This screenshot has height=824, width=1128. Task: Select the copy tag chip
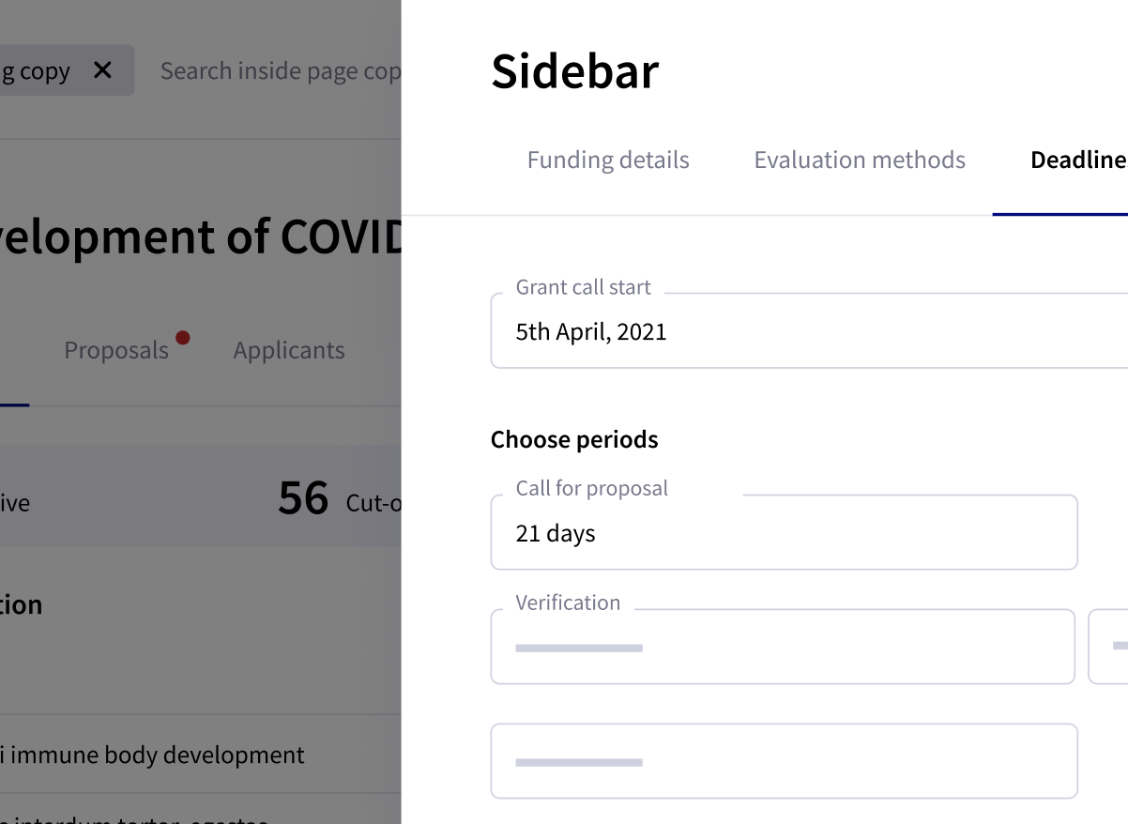[x=38, y=71]
